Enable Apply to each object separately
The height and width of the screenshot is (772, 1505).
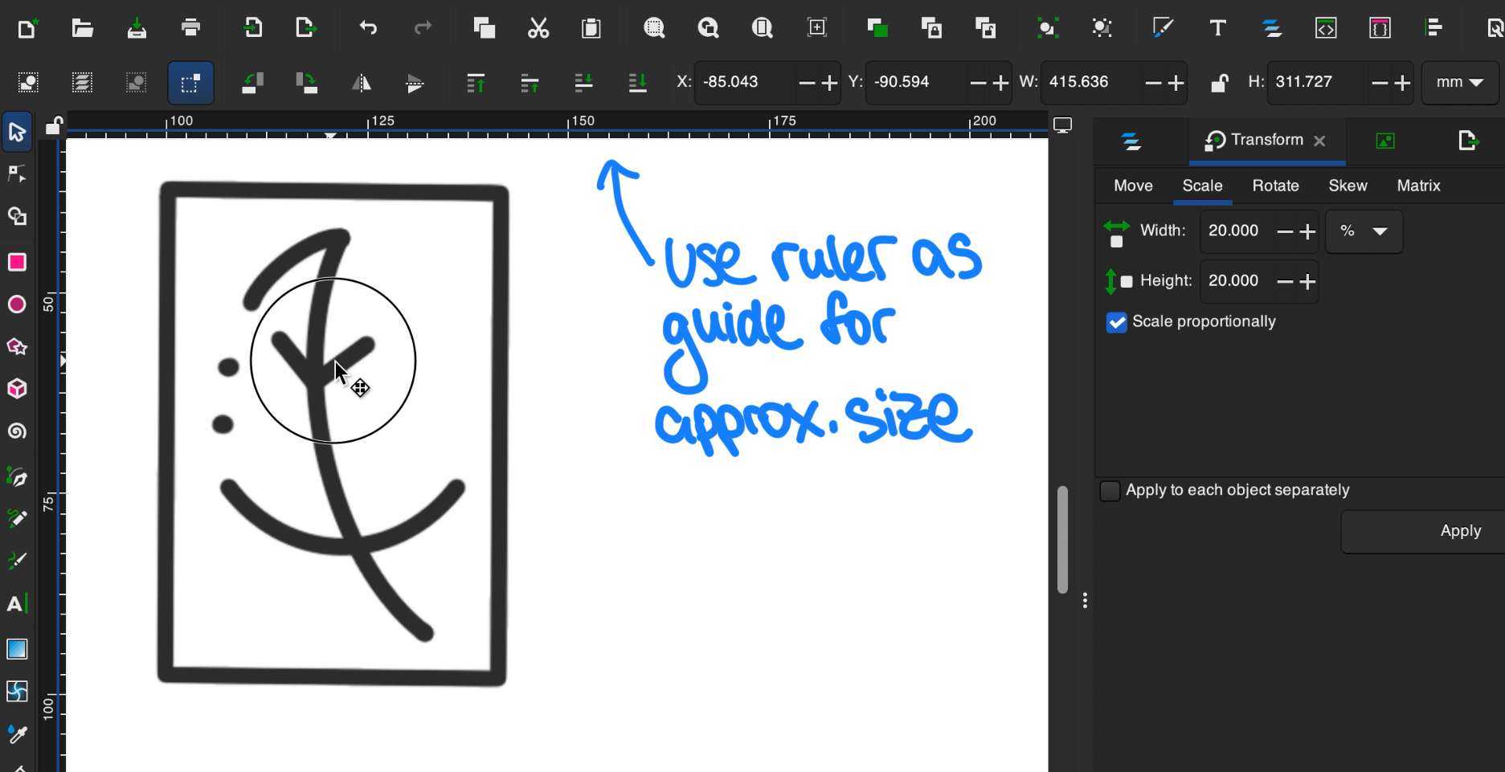coord(1110,490)
